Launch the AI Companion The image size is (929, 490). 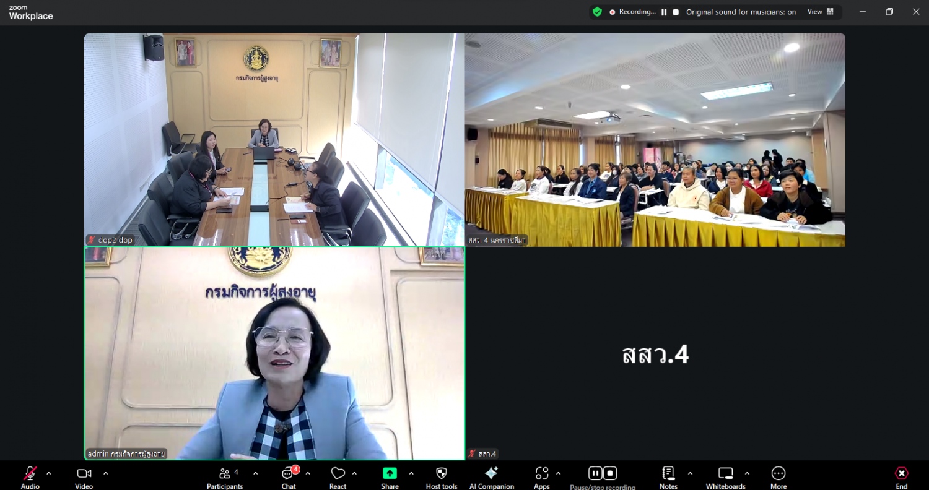492,474
